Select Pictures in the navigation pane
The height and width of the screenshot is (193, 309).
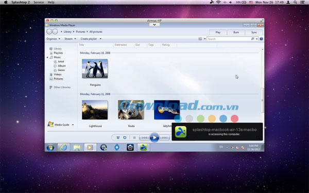tap(56, 79)
